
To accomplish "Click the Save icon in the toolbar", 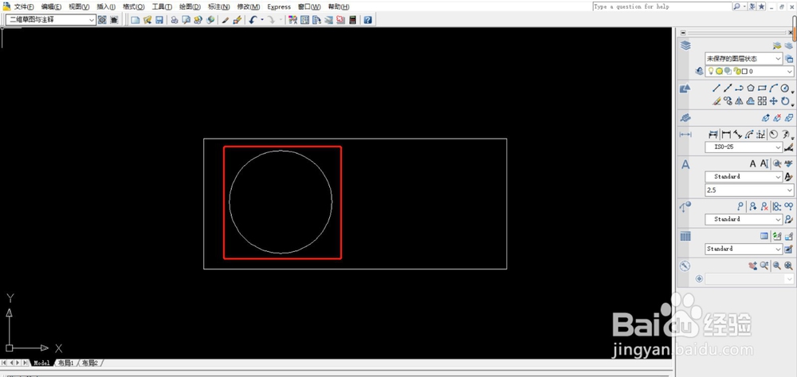I will click(159, 20).
